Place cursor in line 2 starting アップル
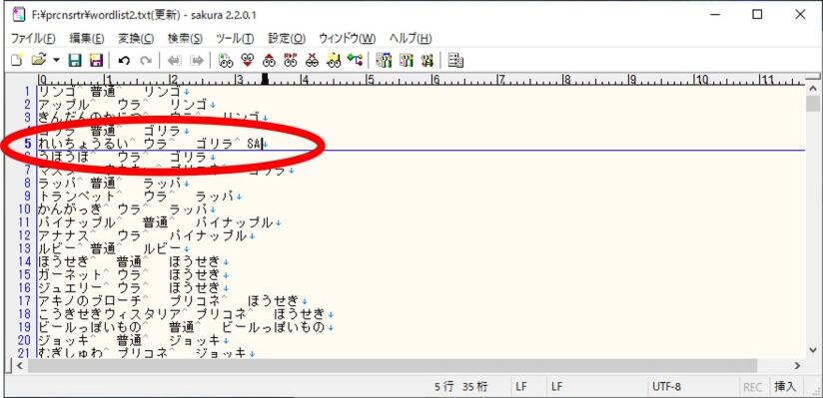The image size is (823, 398). point(127,105)
